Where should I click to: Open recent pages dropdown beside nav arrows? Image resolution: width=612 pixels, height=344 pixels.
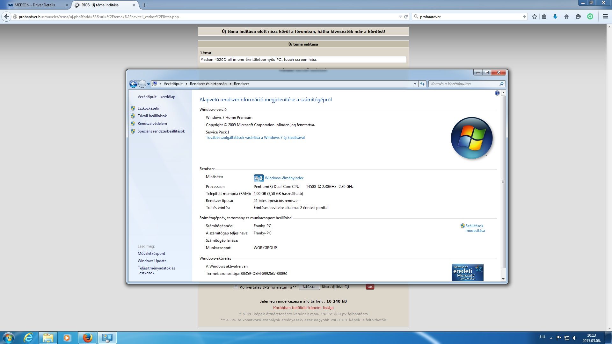point(149,84)
